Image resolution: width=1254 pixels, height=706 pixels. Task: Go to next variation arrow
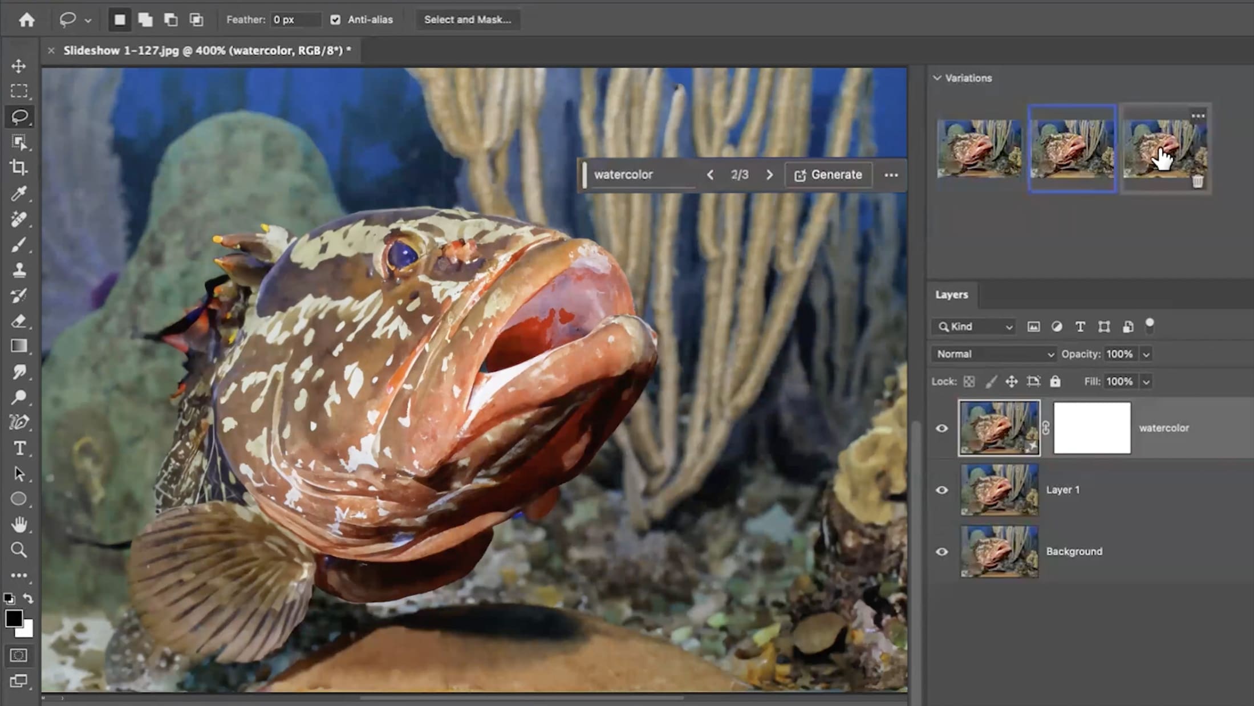(x=769, y=175)
